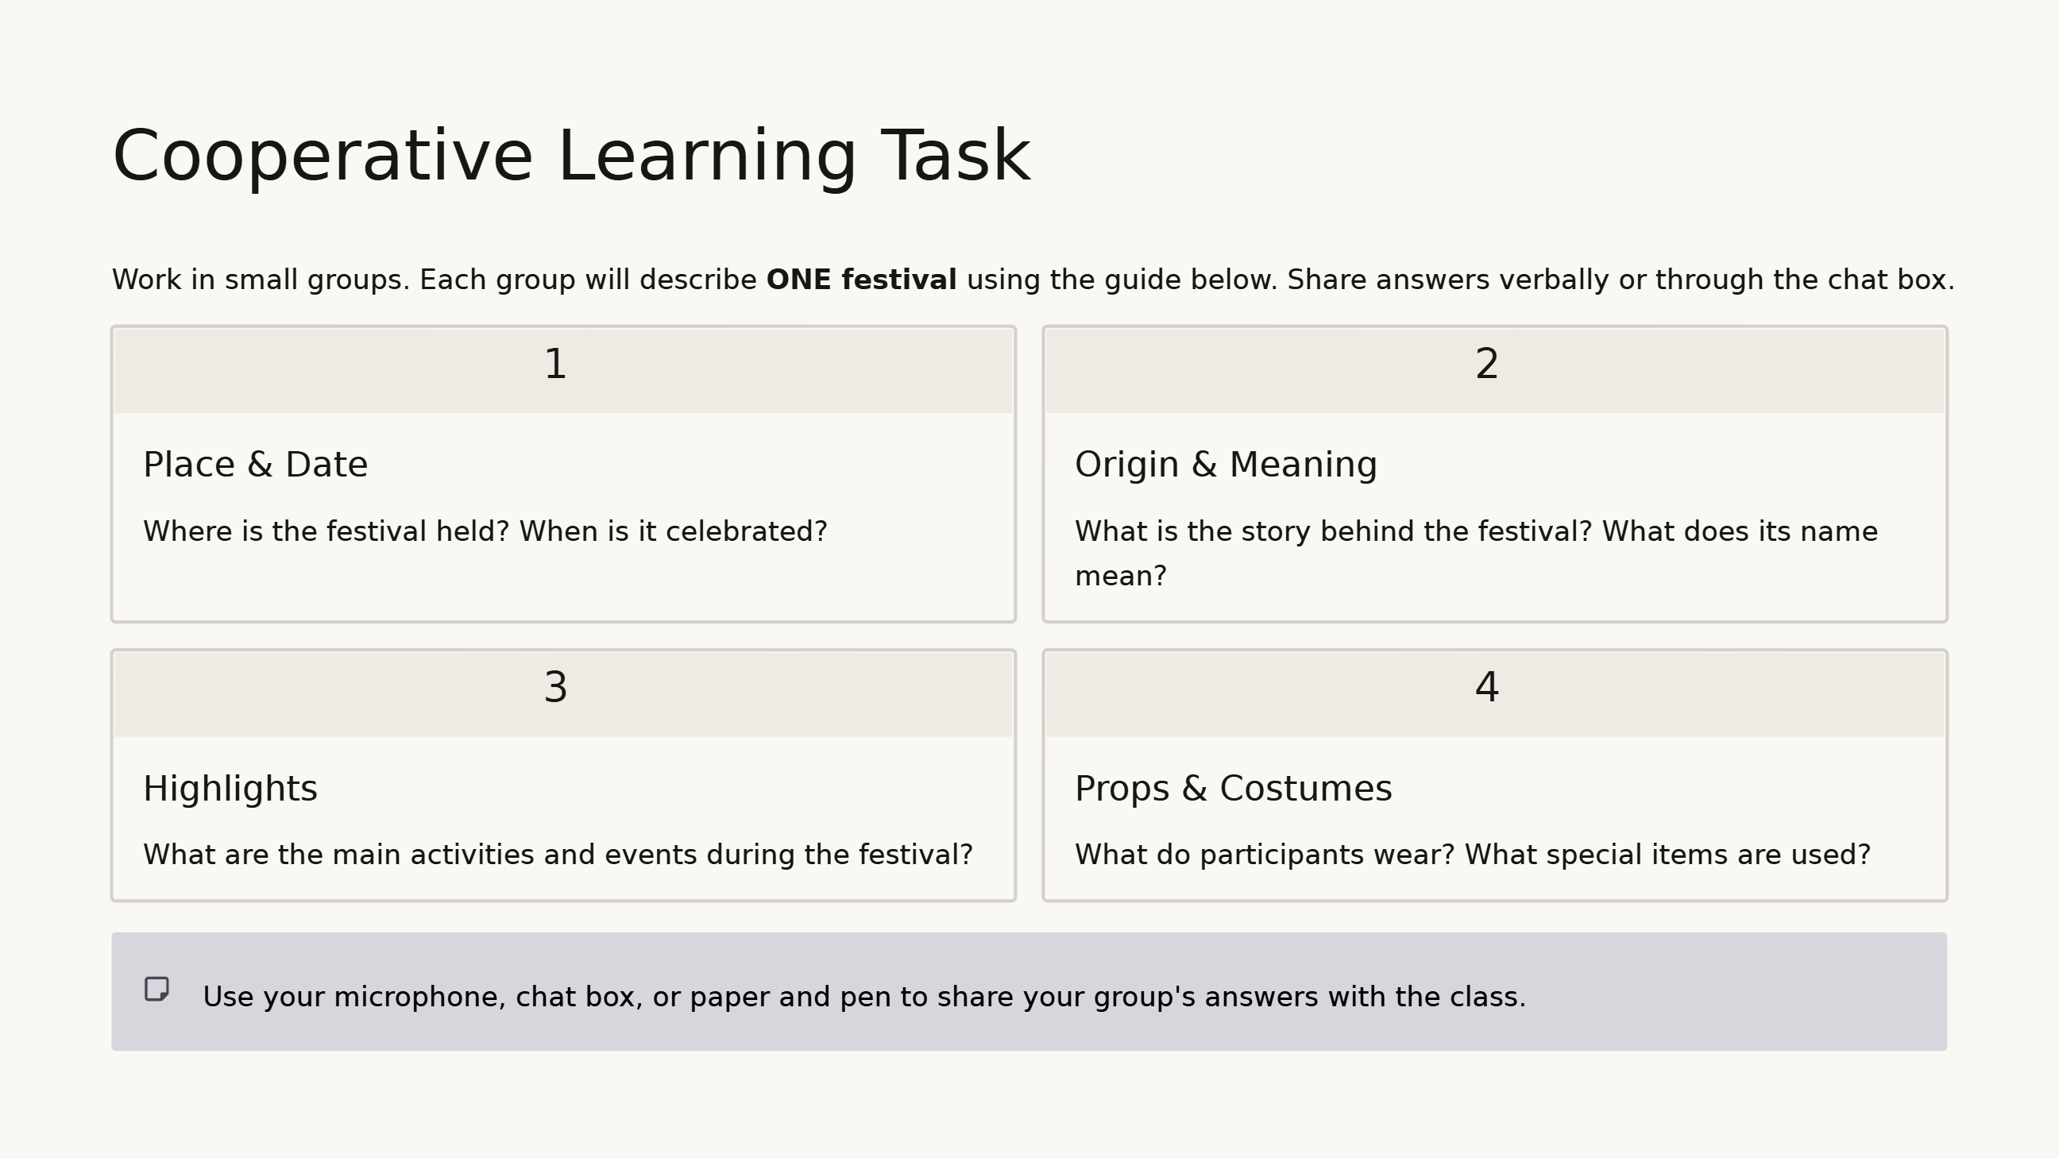Click the 'Origin & Meaning' heading
Viewport: 2059px width, 1158px height.
click(1227, 465)
